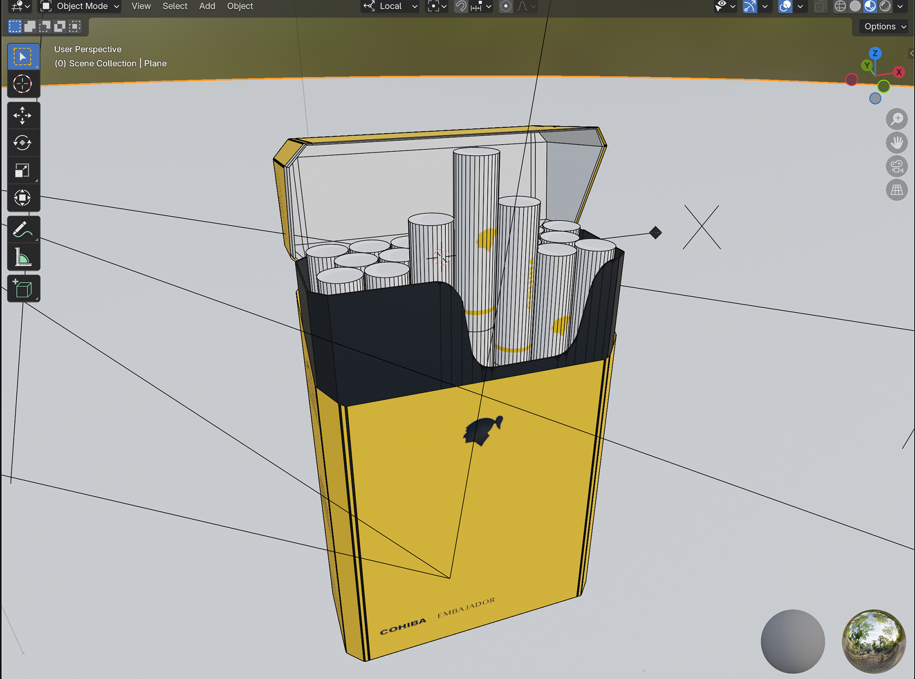Click the X-shaped empty object

coord(702,227)
